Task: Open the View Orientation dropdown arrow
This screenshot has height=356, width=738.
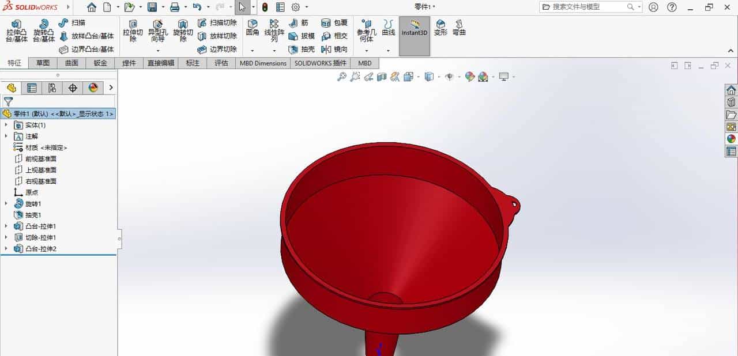Action: pyautogui.click(x=438, y=76)
